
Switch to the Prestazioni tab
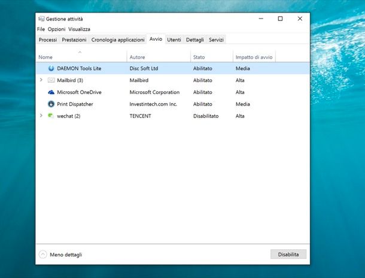point(74,40)
